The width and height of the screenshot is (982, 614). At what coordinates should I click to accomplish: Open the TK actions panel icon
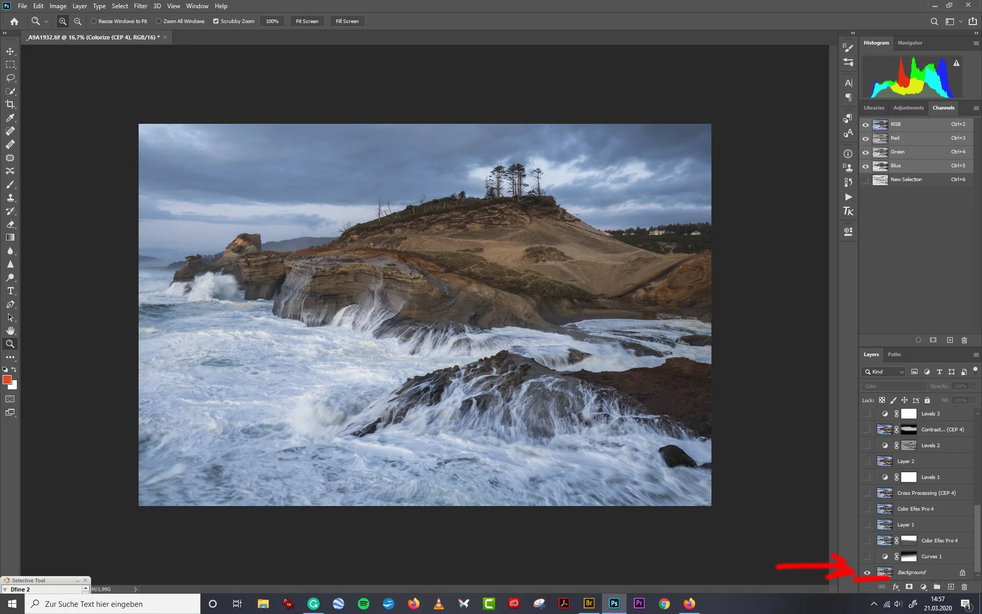click(848, 211)
